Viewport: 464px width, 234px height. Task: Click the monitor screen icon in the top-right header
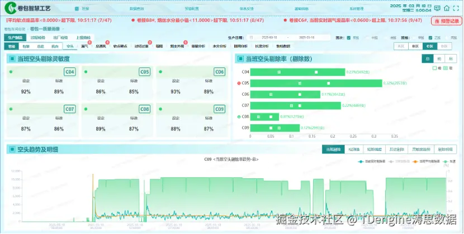point(437,8)
